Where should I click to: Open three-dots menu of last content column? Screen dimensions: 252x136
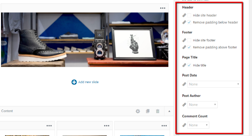[x=164, y=126]
